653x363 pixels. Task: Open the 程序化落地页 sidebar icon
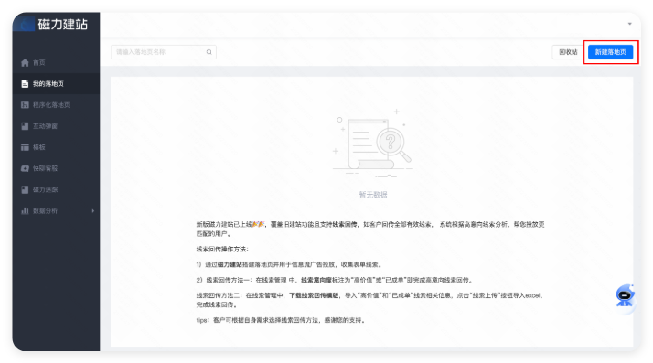tap(25, 105)
